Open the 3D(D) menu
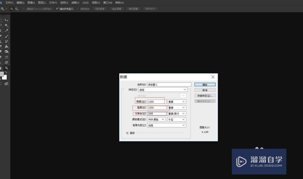 point(85,3)
